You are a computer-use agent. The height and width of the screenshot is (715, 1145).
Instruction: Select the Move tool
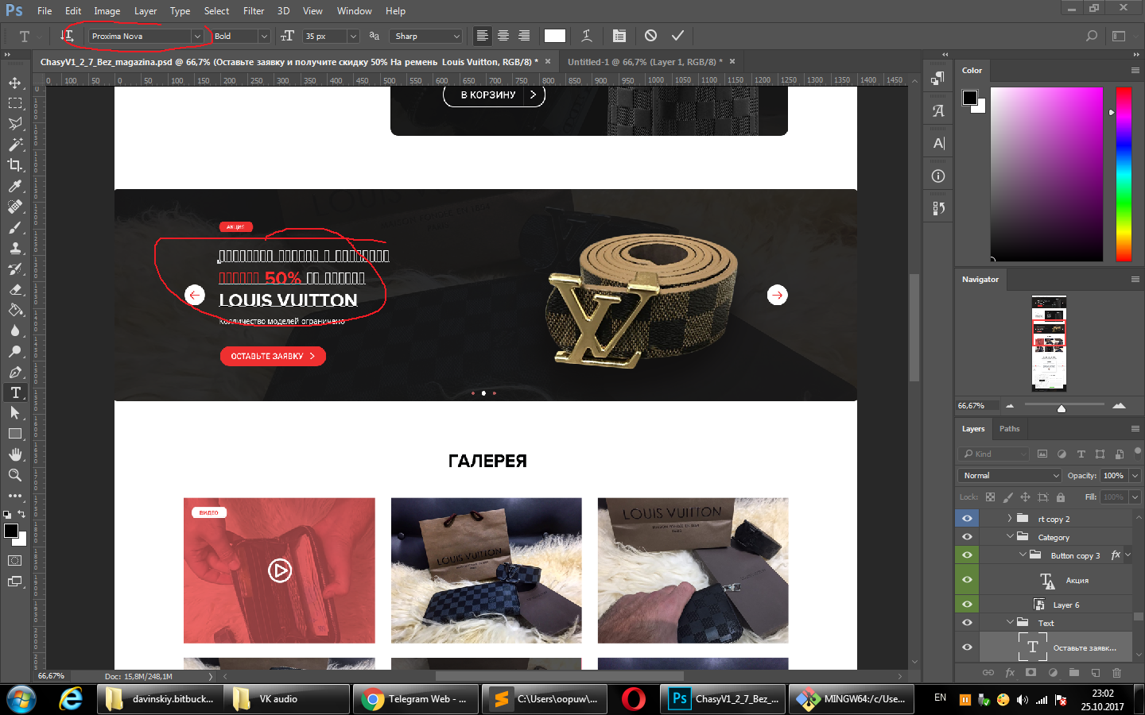click(x=15, y=83)
